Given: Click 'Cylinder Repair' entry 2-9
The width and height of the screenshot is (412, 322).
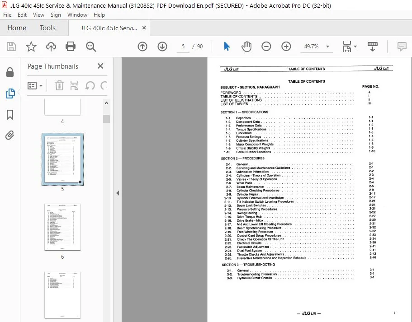Looking at the screenshot, I should 247,195.
